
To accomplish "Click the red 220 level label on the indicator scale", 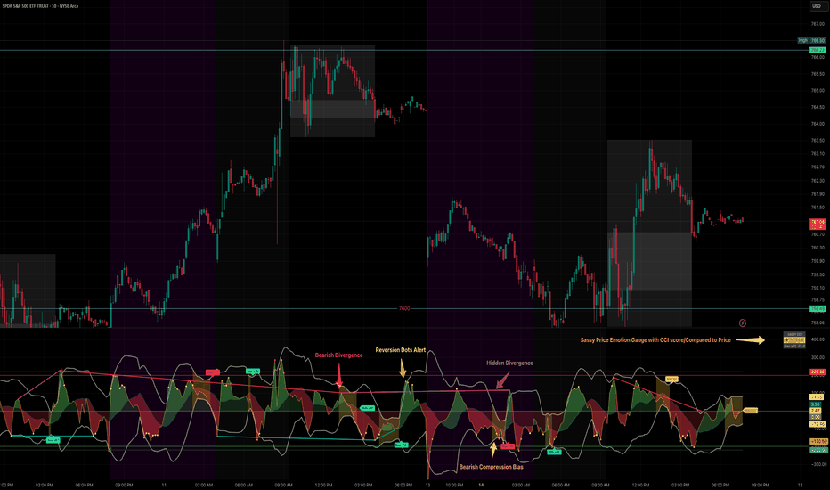I will tap(818, 372).
